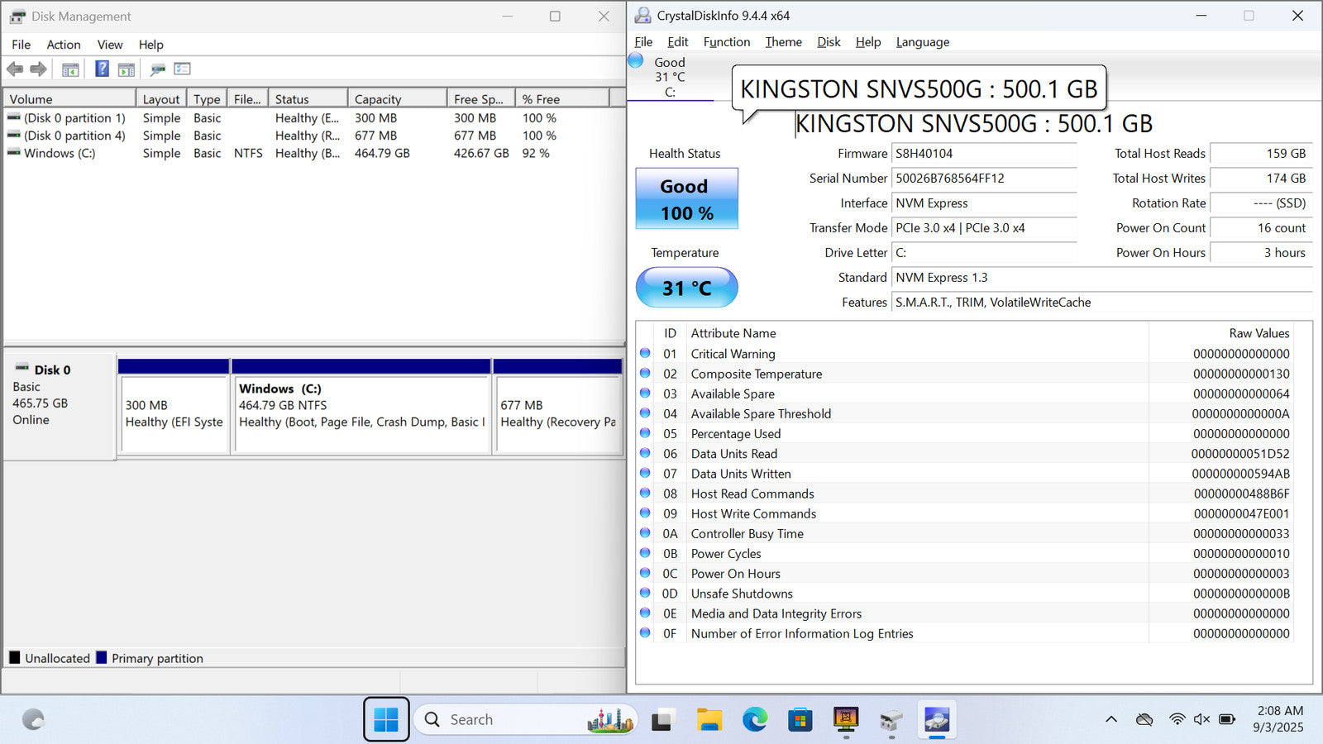Click the status orb for Available Spare Threshold
Viewport: 1323px width, 744px height.
point(645,413)
